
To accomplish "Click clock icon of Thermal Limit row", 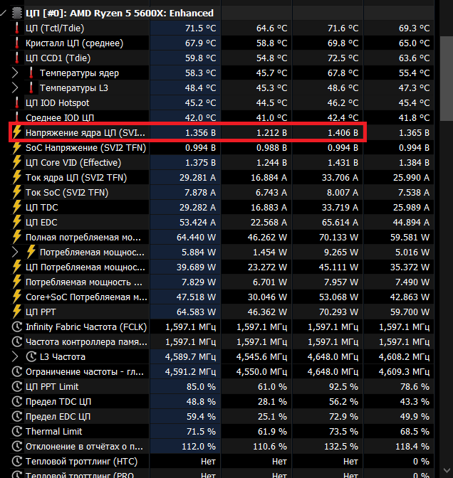I will tap(17, 431).
